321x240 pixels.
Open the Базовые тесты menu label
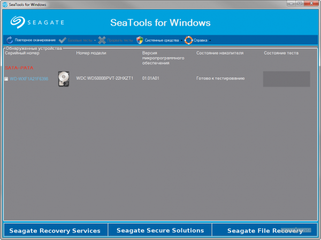80,40
